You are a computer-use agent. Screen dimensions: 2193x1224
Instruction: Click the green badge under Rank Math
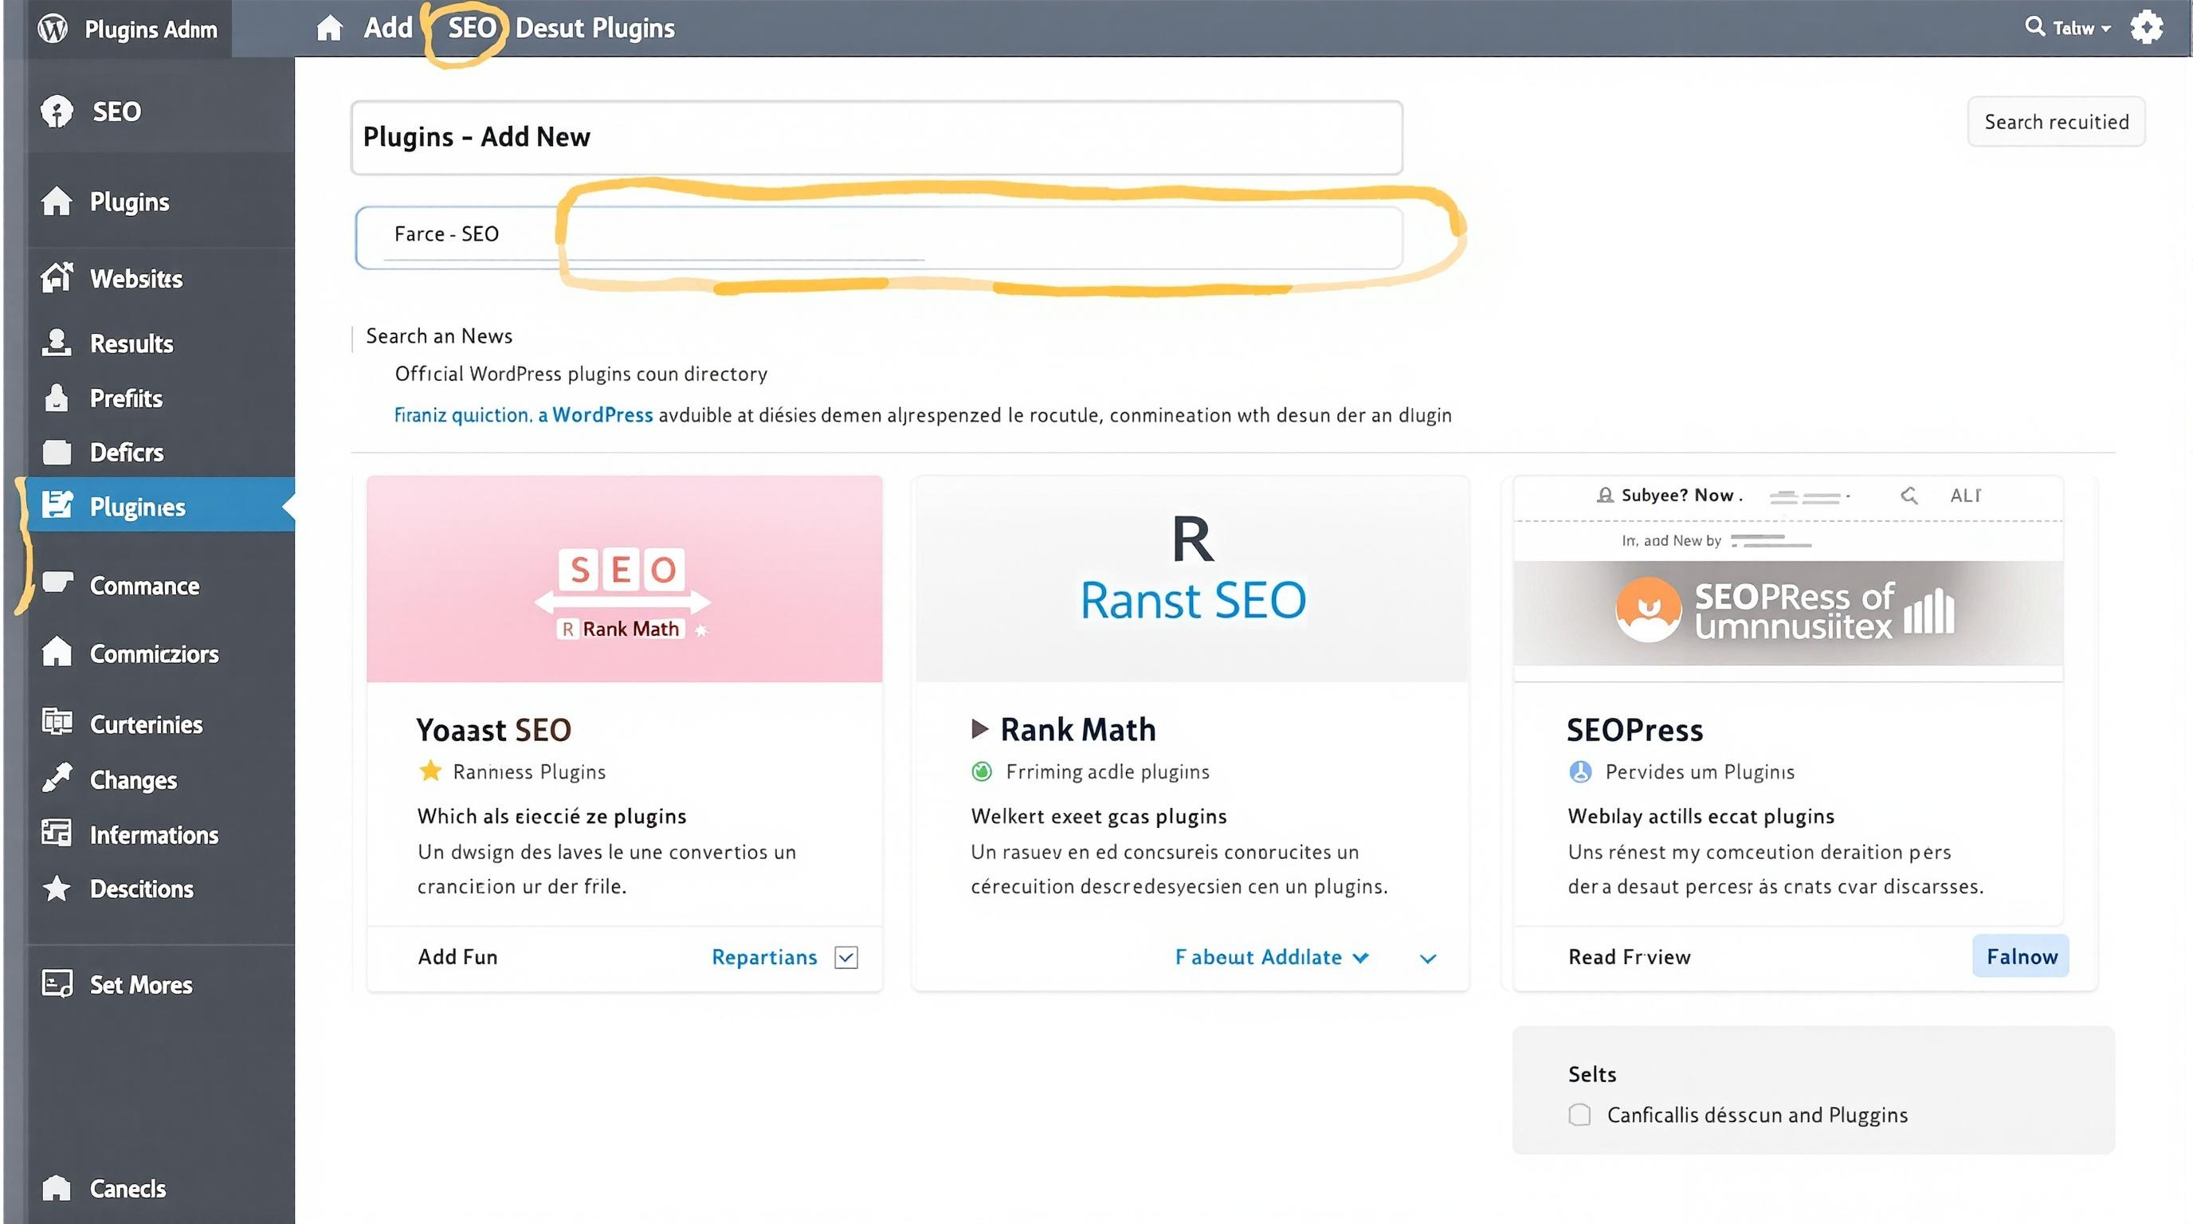pyautogui.click(x=982, y=772)
